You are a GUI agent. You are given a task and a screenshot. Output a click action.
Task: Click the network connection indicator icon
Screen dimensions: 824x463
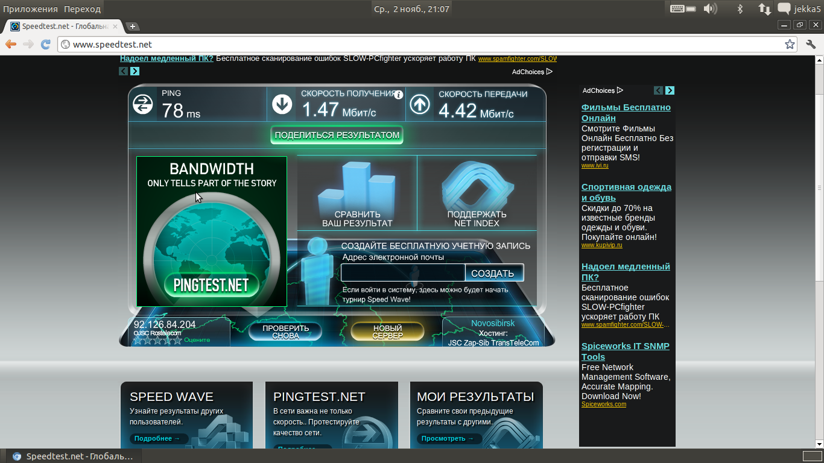coord(764,8)
